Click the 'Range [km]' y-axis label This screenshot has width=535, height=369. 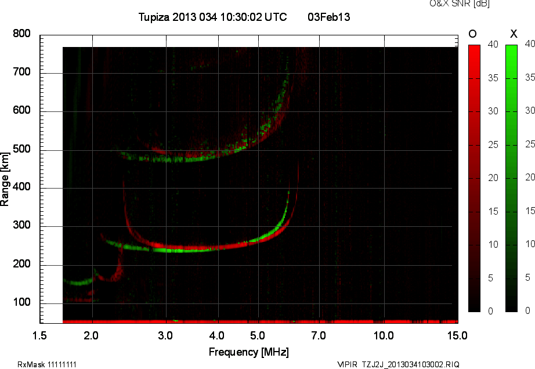5,178
